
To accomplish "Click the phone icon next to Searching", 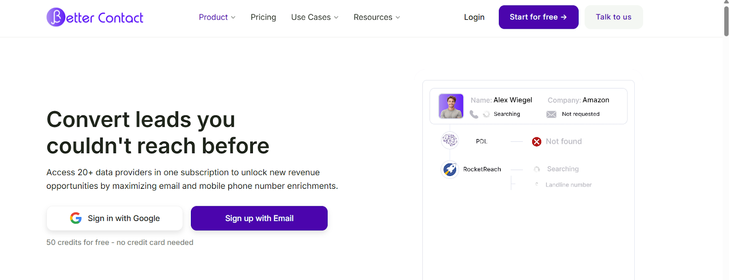I will click(x=474, y=114).
